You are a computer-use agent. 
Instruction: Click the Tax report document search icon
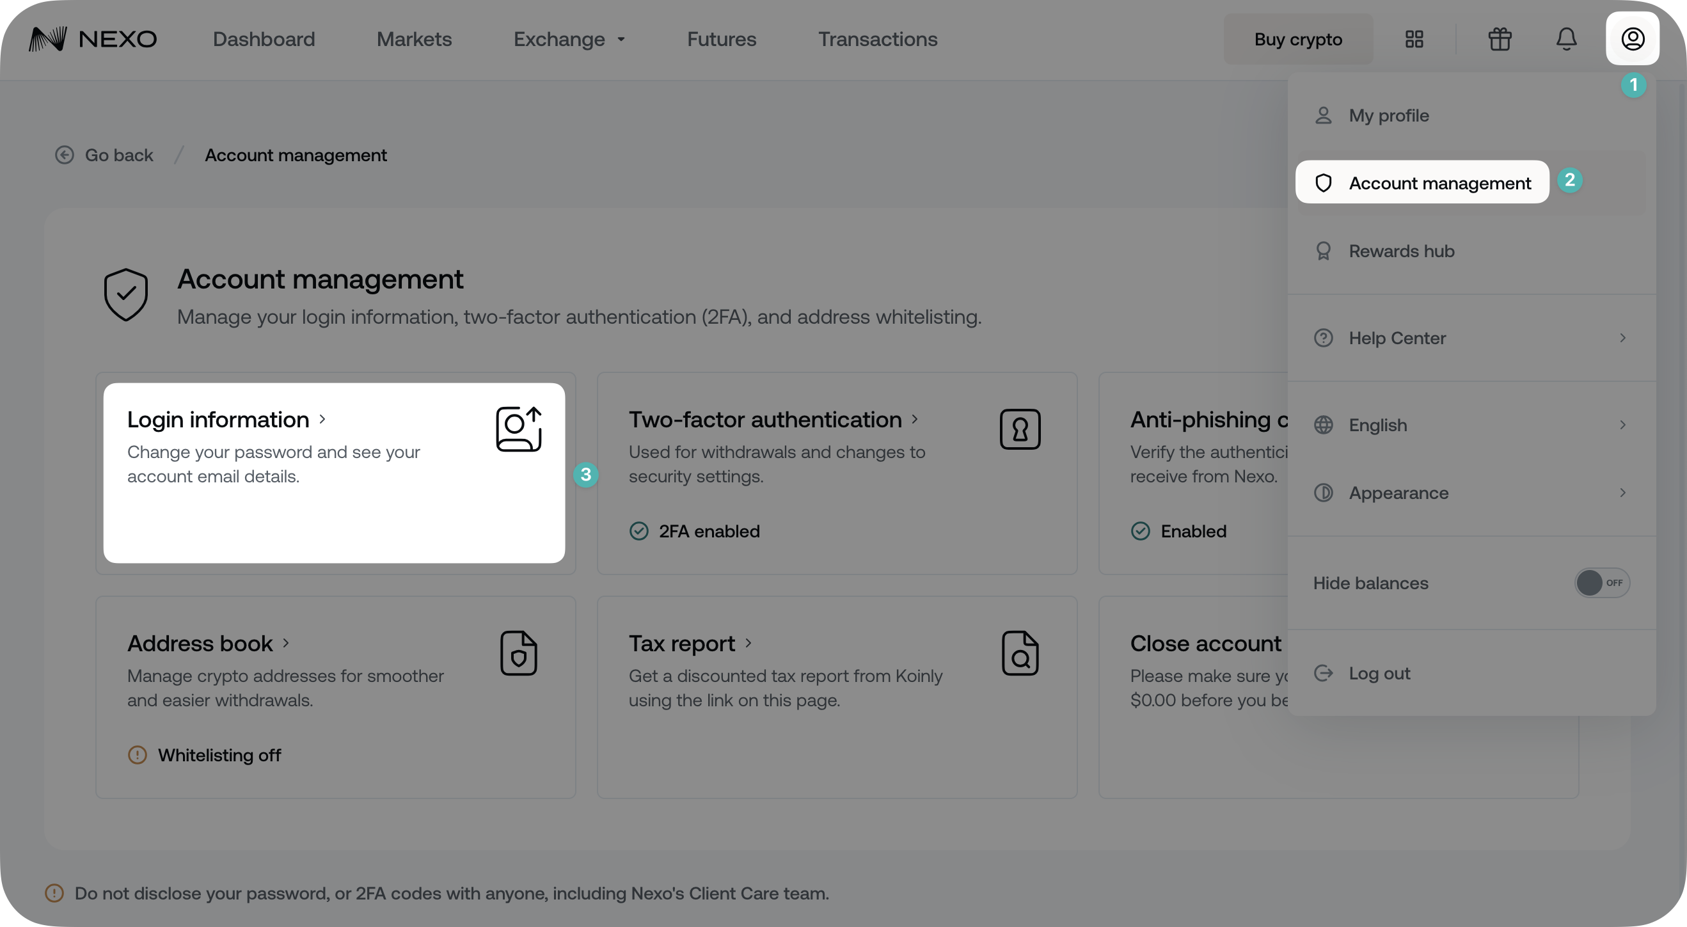pos(1020,653)
